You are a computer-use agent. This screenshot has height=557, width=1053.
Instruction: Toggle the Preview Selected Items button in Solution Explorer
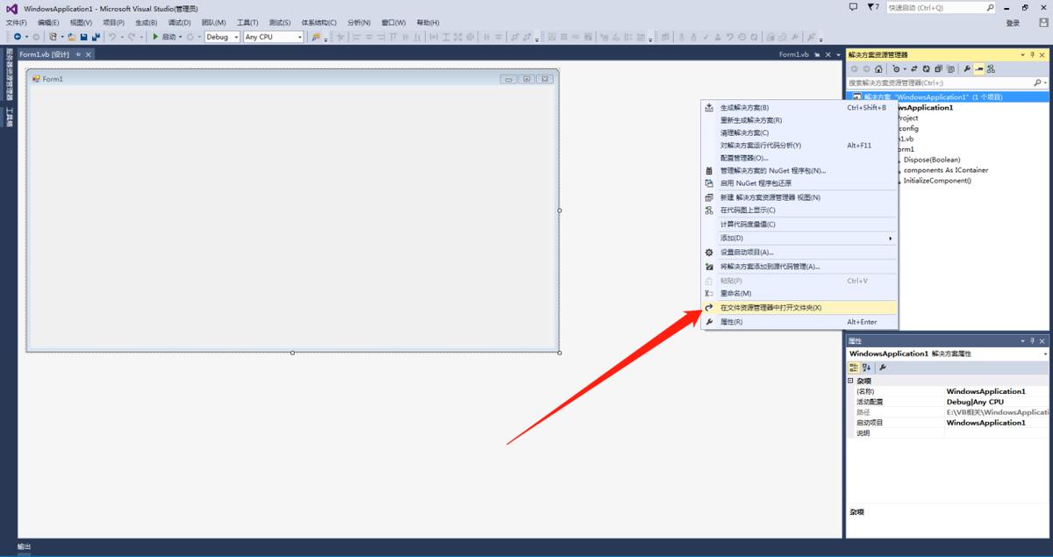point(979,68)
